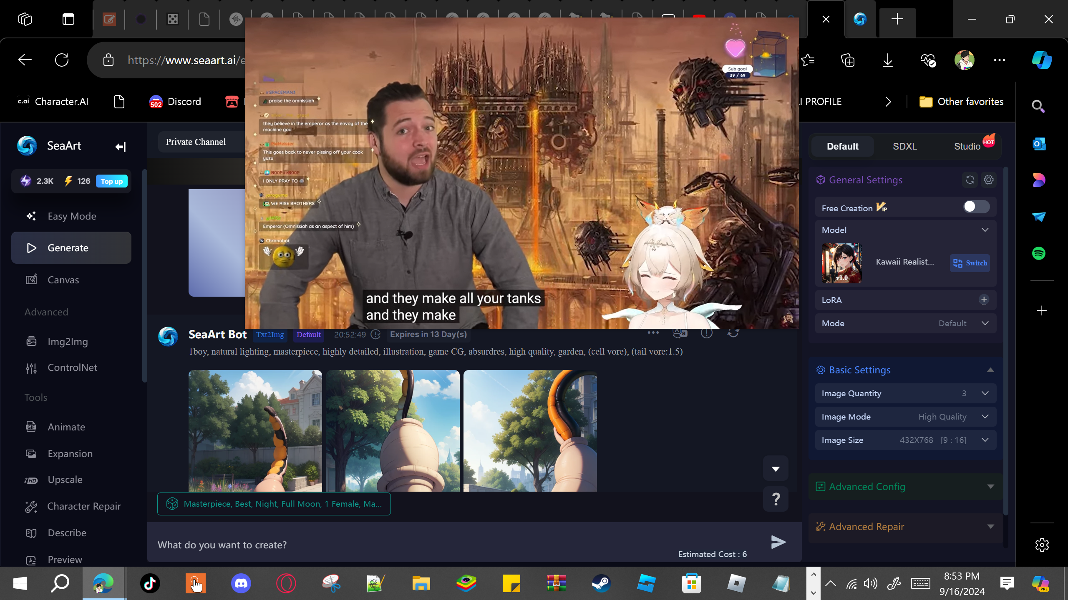This screenshot has width=1068, height=600.
Task: Open a new browser tab
Action: 897,19
